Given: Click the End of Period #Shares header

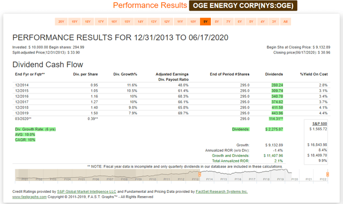Looking at the screenshot, I should click(x=229, y=74).
